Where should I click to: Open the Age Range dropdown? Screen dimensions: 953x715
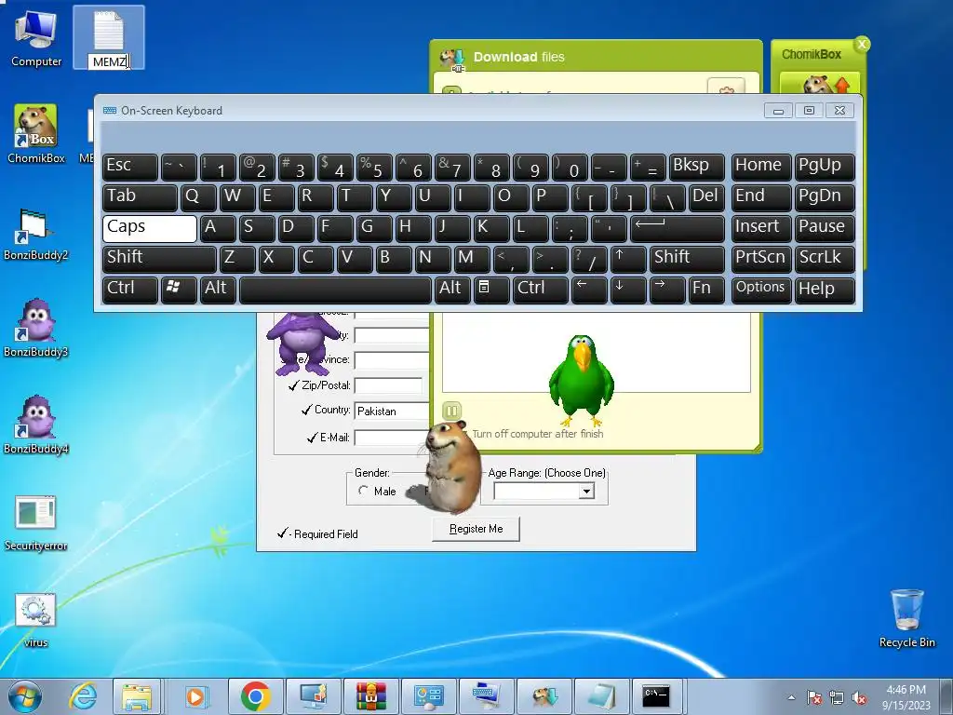tap(586, 492)
